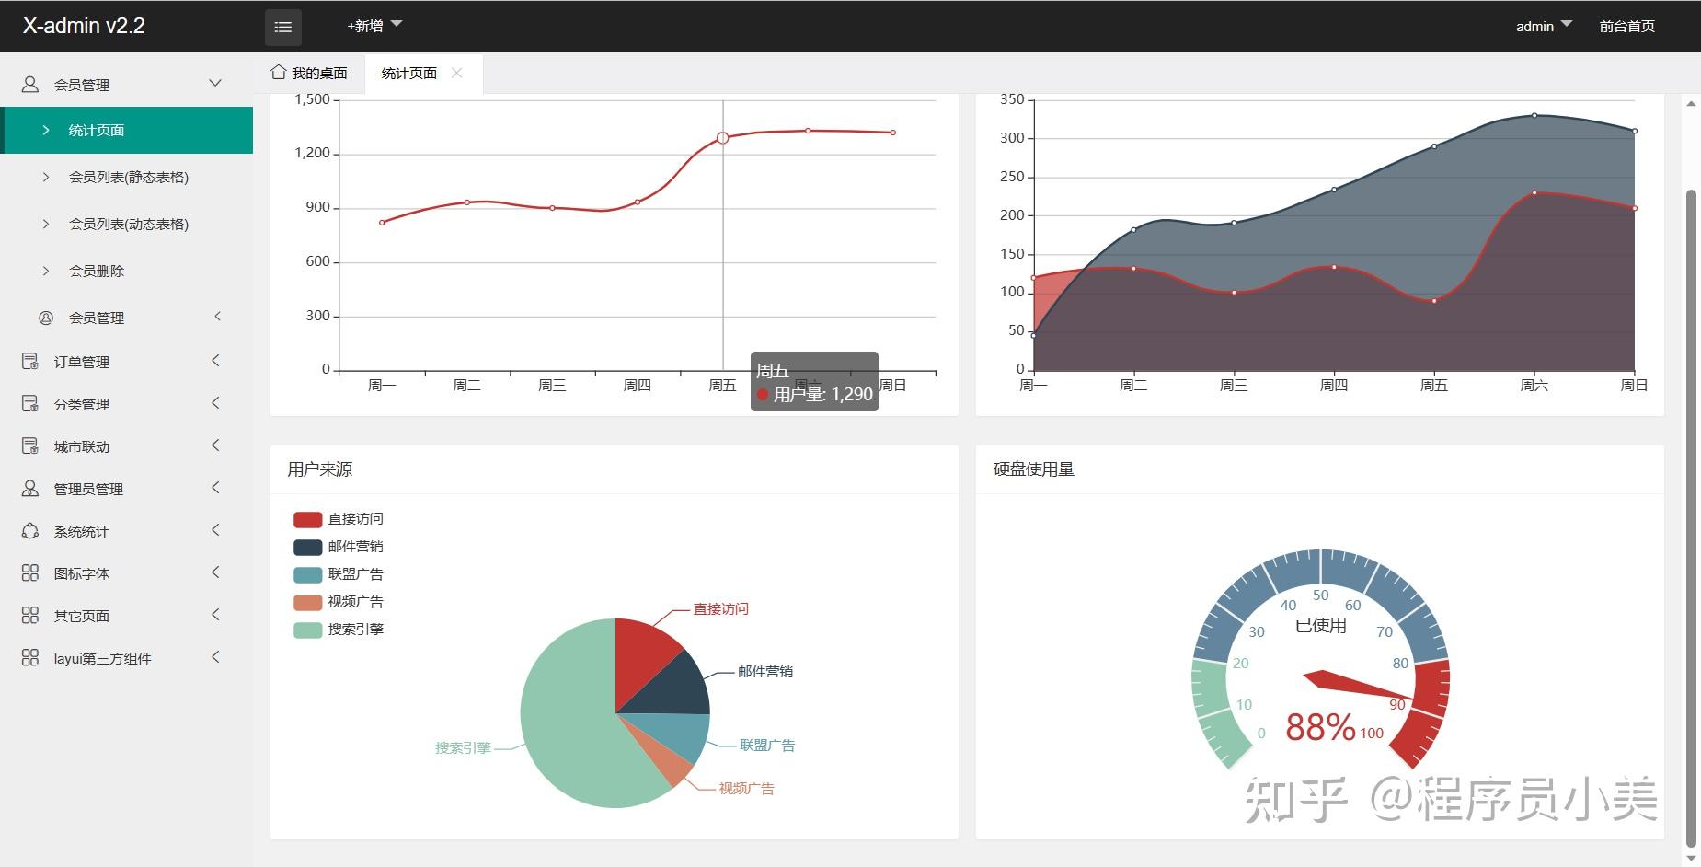Click the 联盟广告 legend color swatch
The height and width of the screenshot is (867, 1701).
pyautogui.click(x=307, y=574)
